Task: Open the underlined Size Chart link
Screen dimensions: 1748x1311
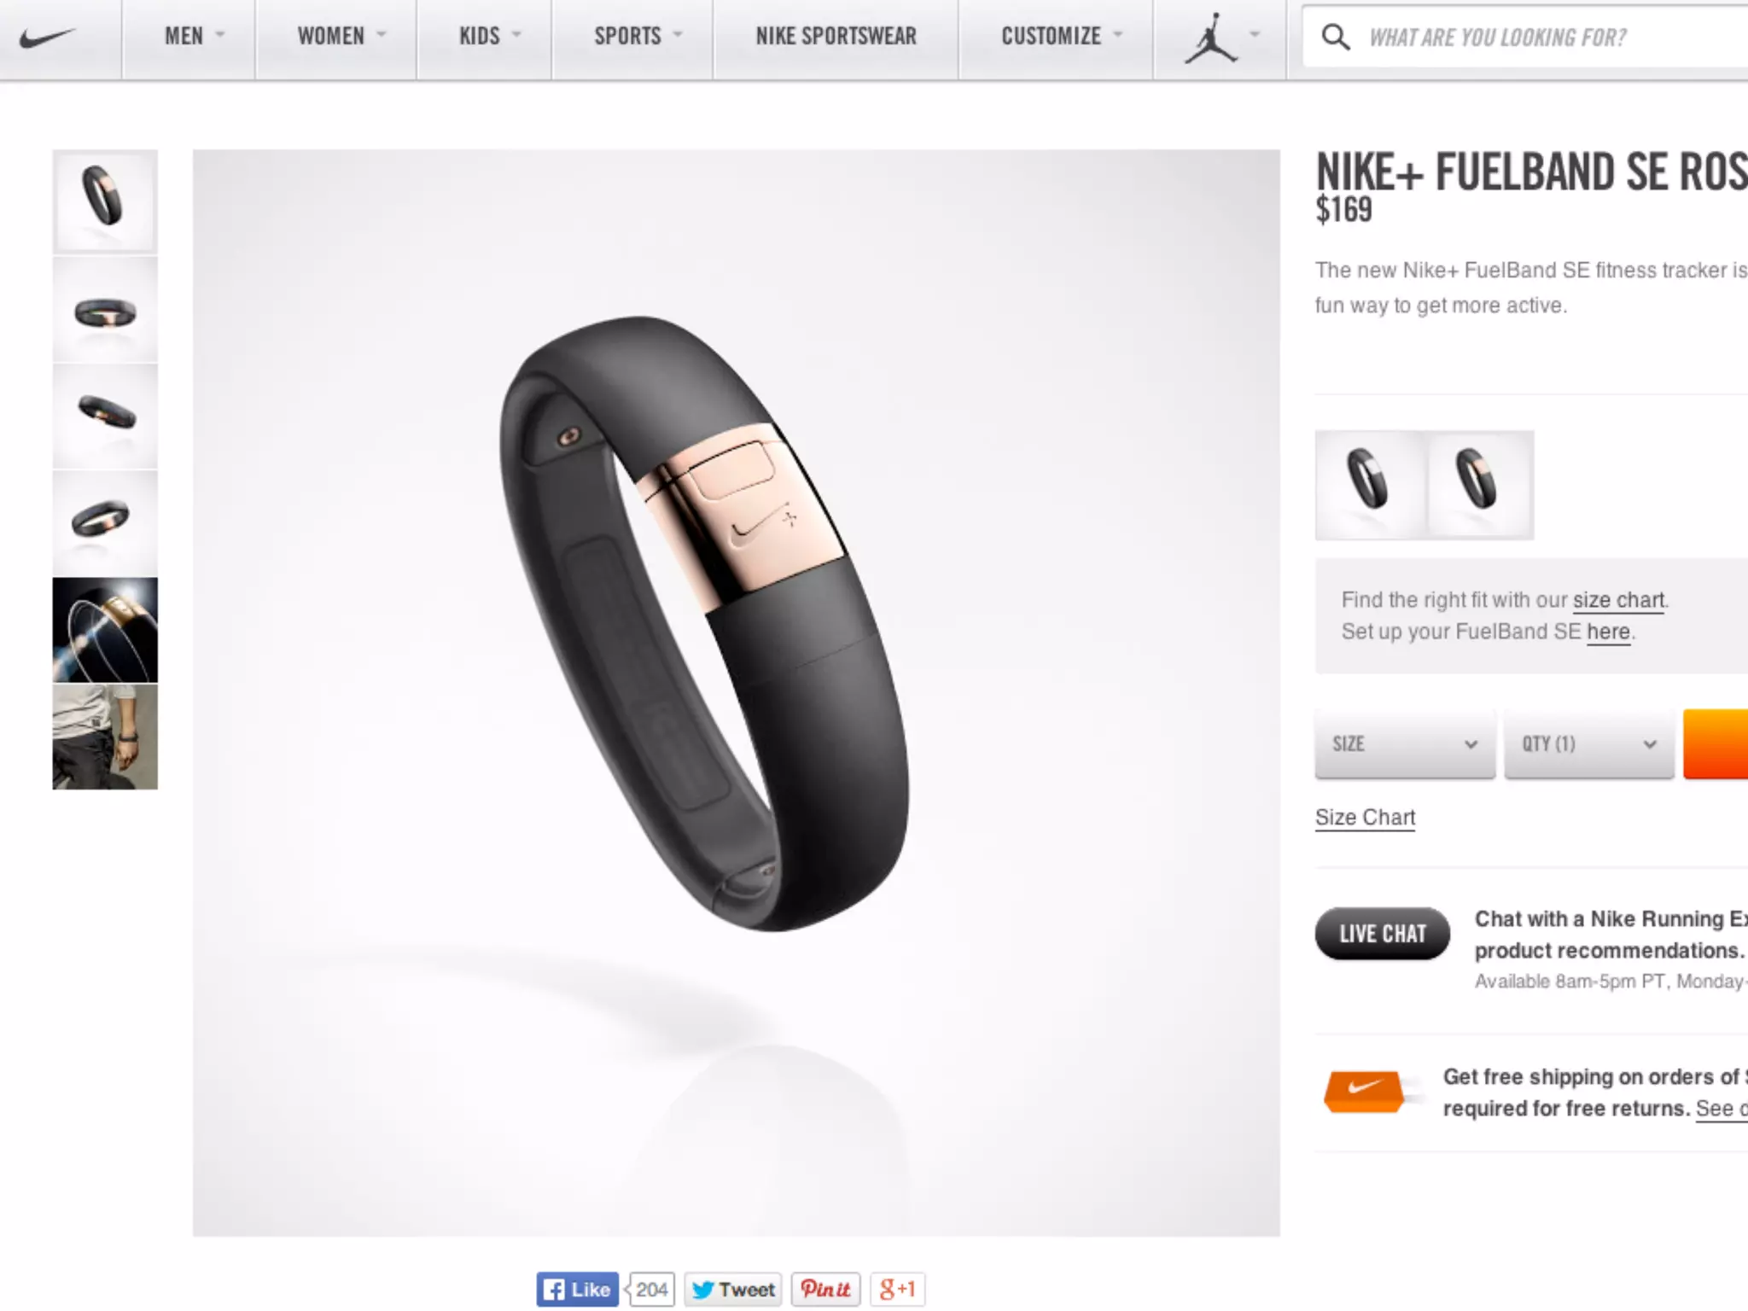Action: 1365,818
